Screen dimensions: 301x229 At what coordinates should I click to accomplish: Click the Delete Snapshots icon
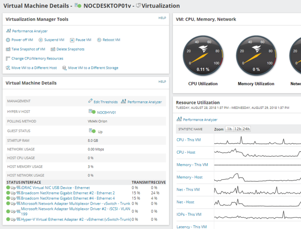tap(53, 49)
